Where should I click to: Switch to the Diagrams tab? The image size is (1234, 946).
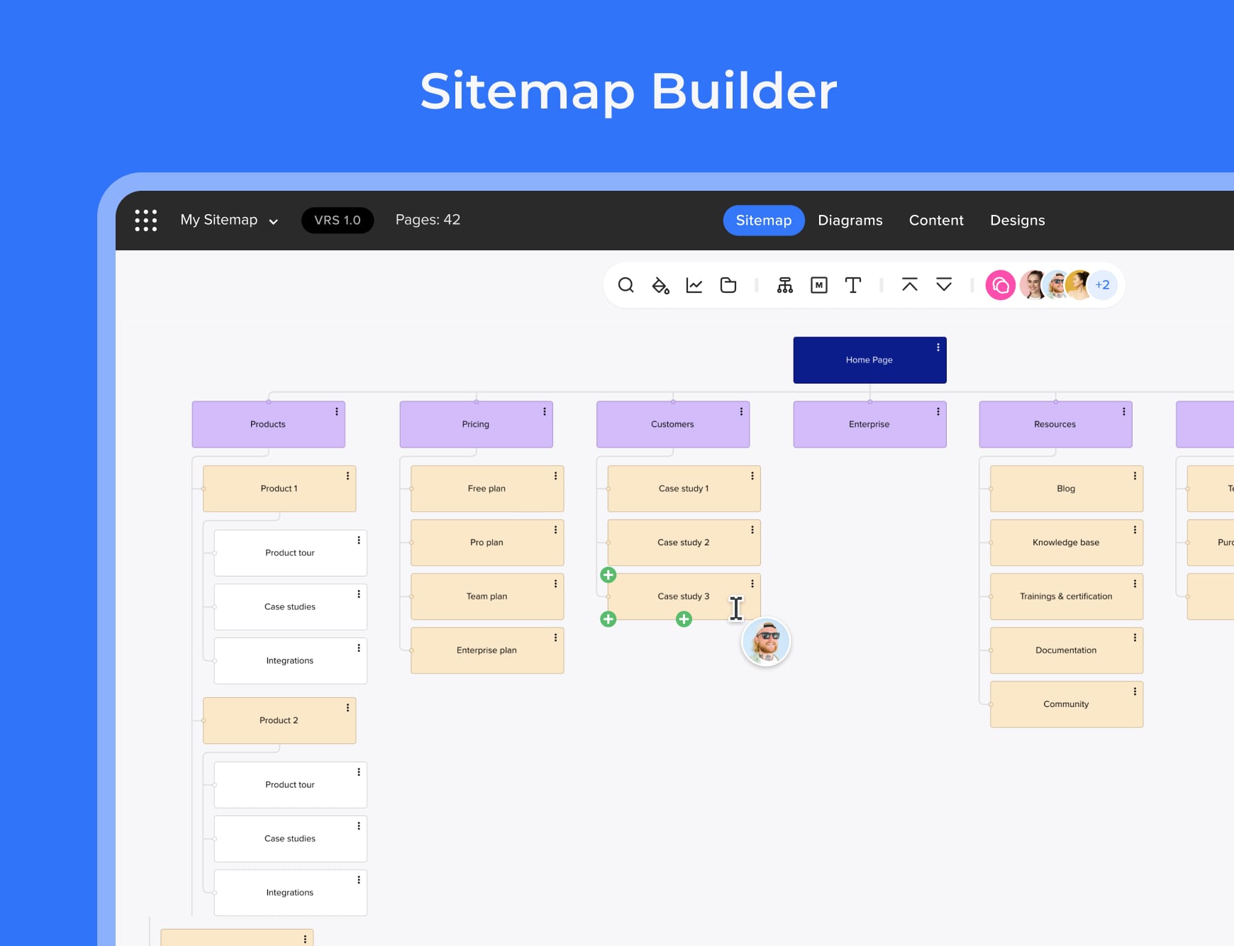pos(850,221)
